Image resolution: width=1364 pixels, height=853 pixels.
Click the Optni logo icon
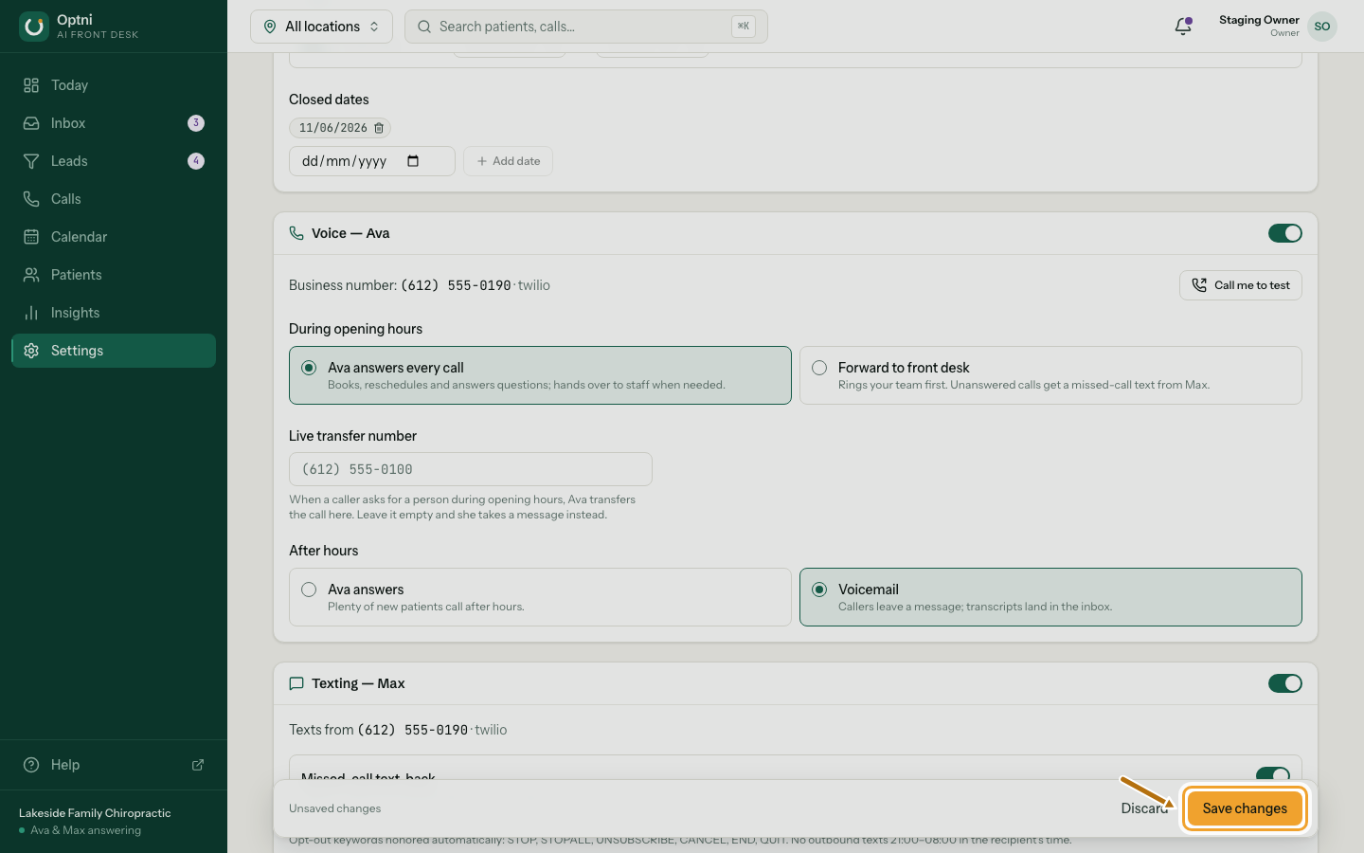coord(34,27)
